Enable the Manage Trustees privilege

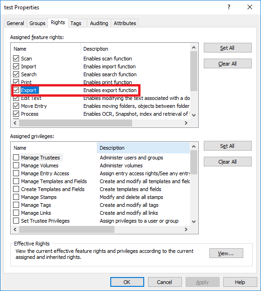16,158
